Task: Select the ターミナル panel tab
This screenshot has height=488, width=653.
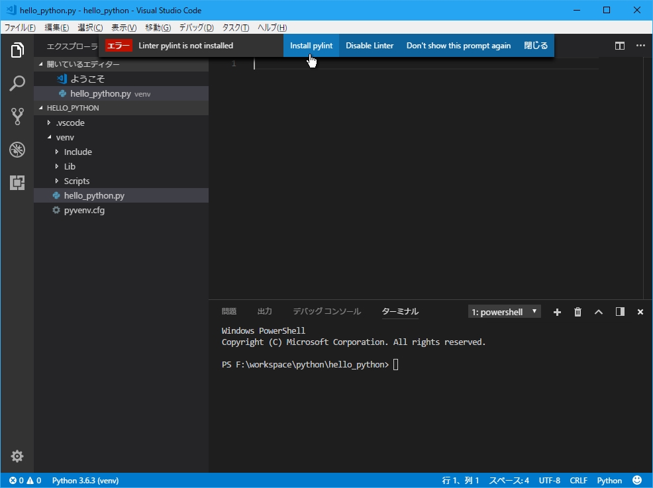Action: pos(400,311)
